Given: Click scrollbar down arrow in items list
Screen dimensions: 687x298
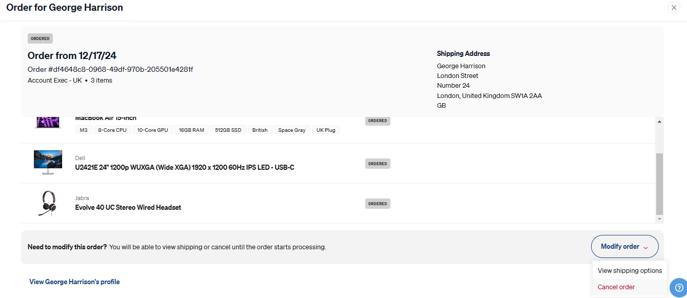Looking at the screenshot, I should pos(660,219).
